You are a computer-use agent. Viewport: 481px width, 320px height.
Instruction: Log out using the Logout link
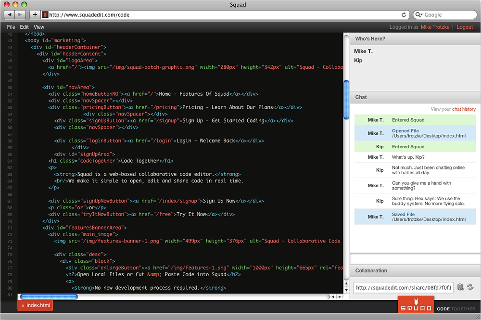click(x=465, y=27)
